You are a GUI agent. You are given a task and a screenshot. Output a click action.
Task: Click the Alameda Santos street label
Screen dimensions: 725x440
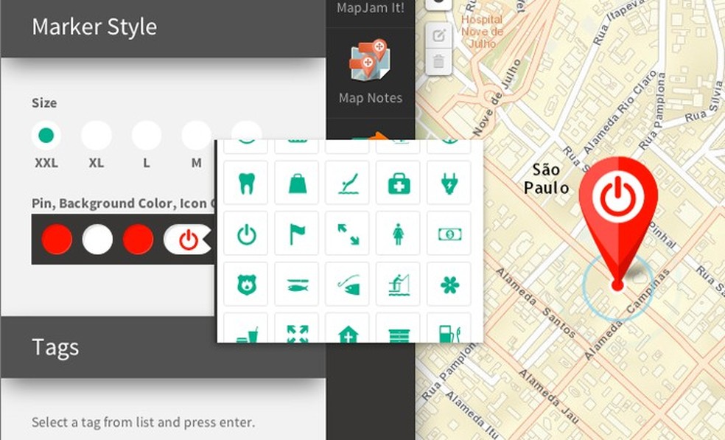536,303
